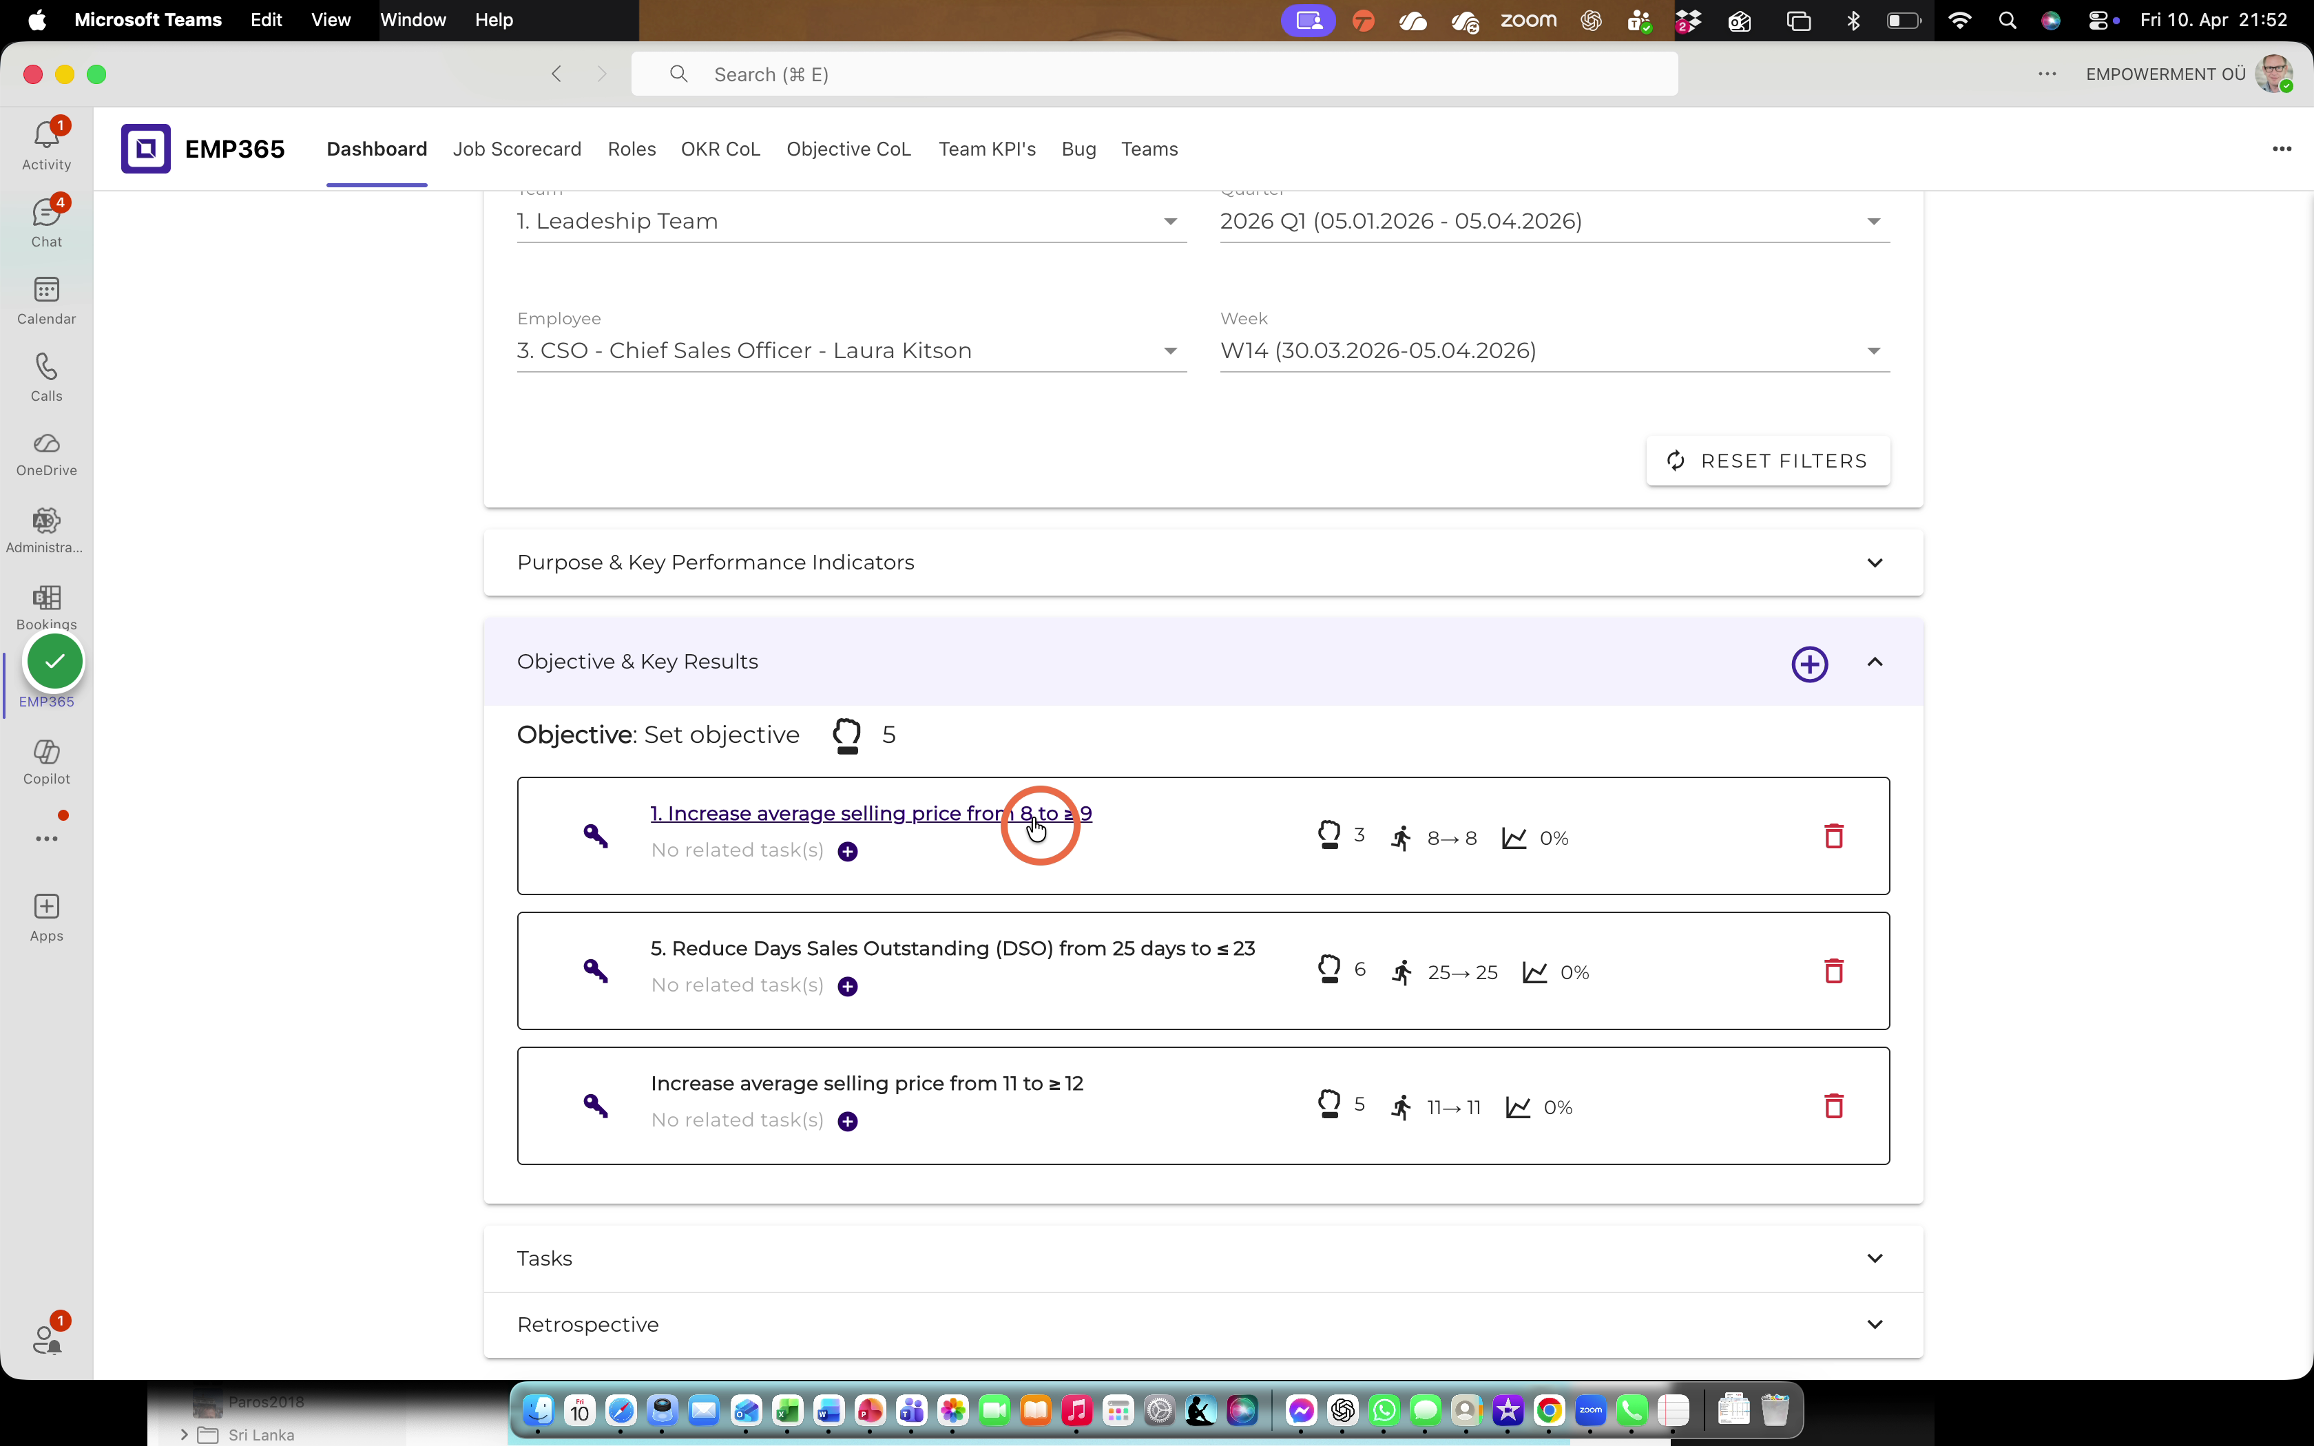The image size is (2314, 1446).
Task: Switch to the OKR CoL tab
Action: (720, 149)
